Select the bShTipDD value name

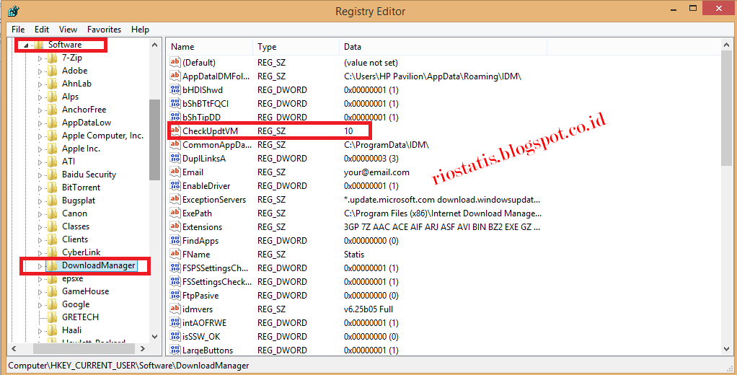tap(201, 117)
